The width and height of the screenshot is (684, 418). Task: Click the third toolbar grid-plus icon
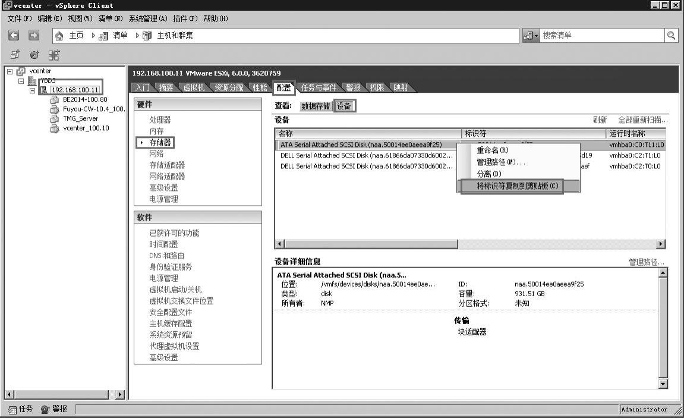(53, 55)
